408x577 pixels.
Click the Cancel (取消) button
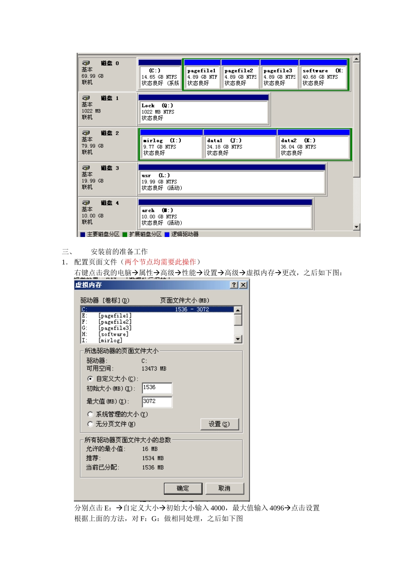pos(225,489)
